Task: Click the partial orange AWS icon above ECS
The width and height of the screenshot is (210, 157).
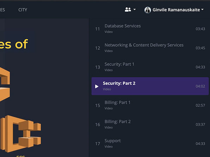Action: coord(5,84)
